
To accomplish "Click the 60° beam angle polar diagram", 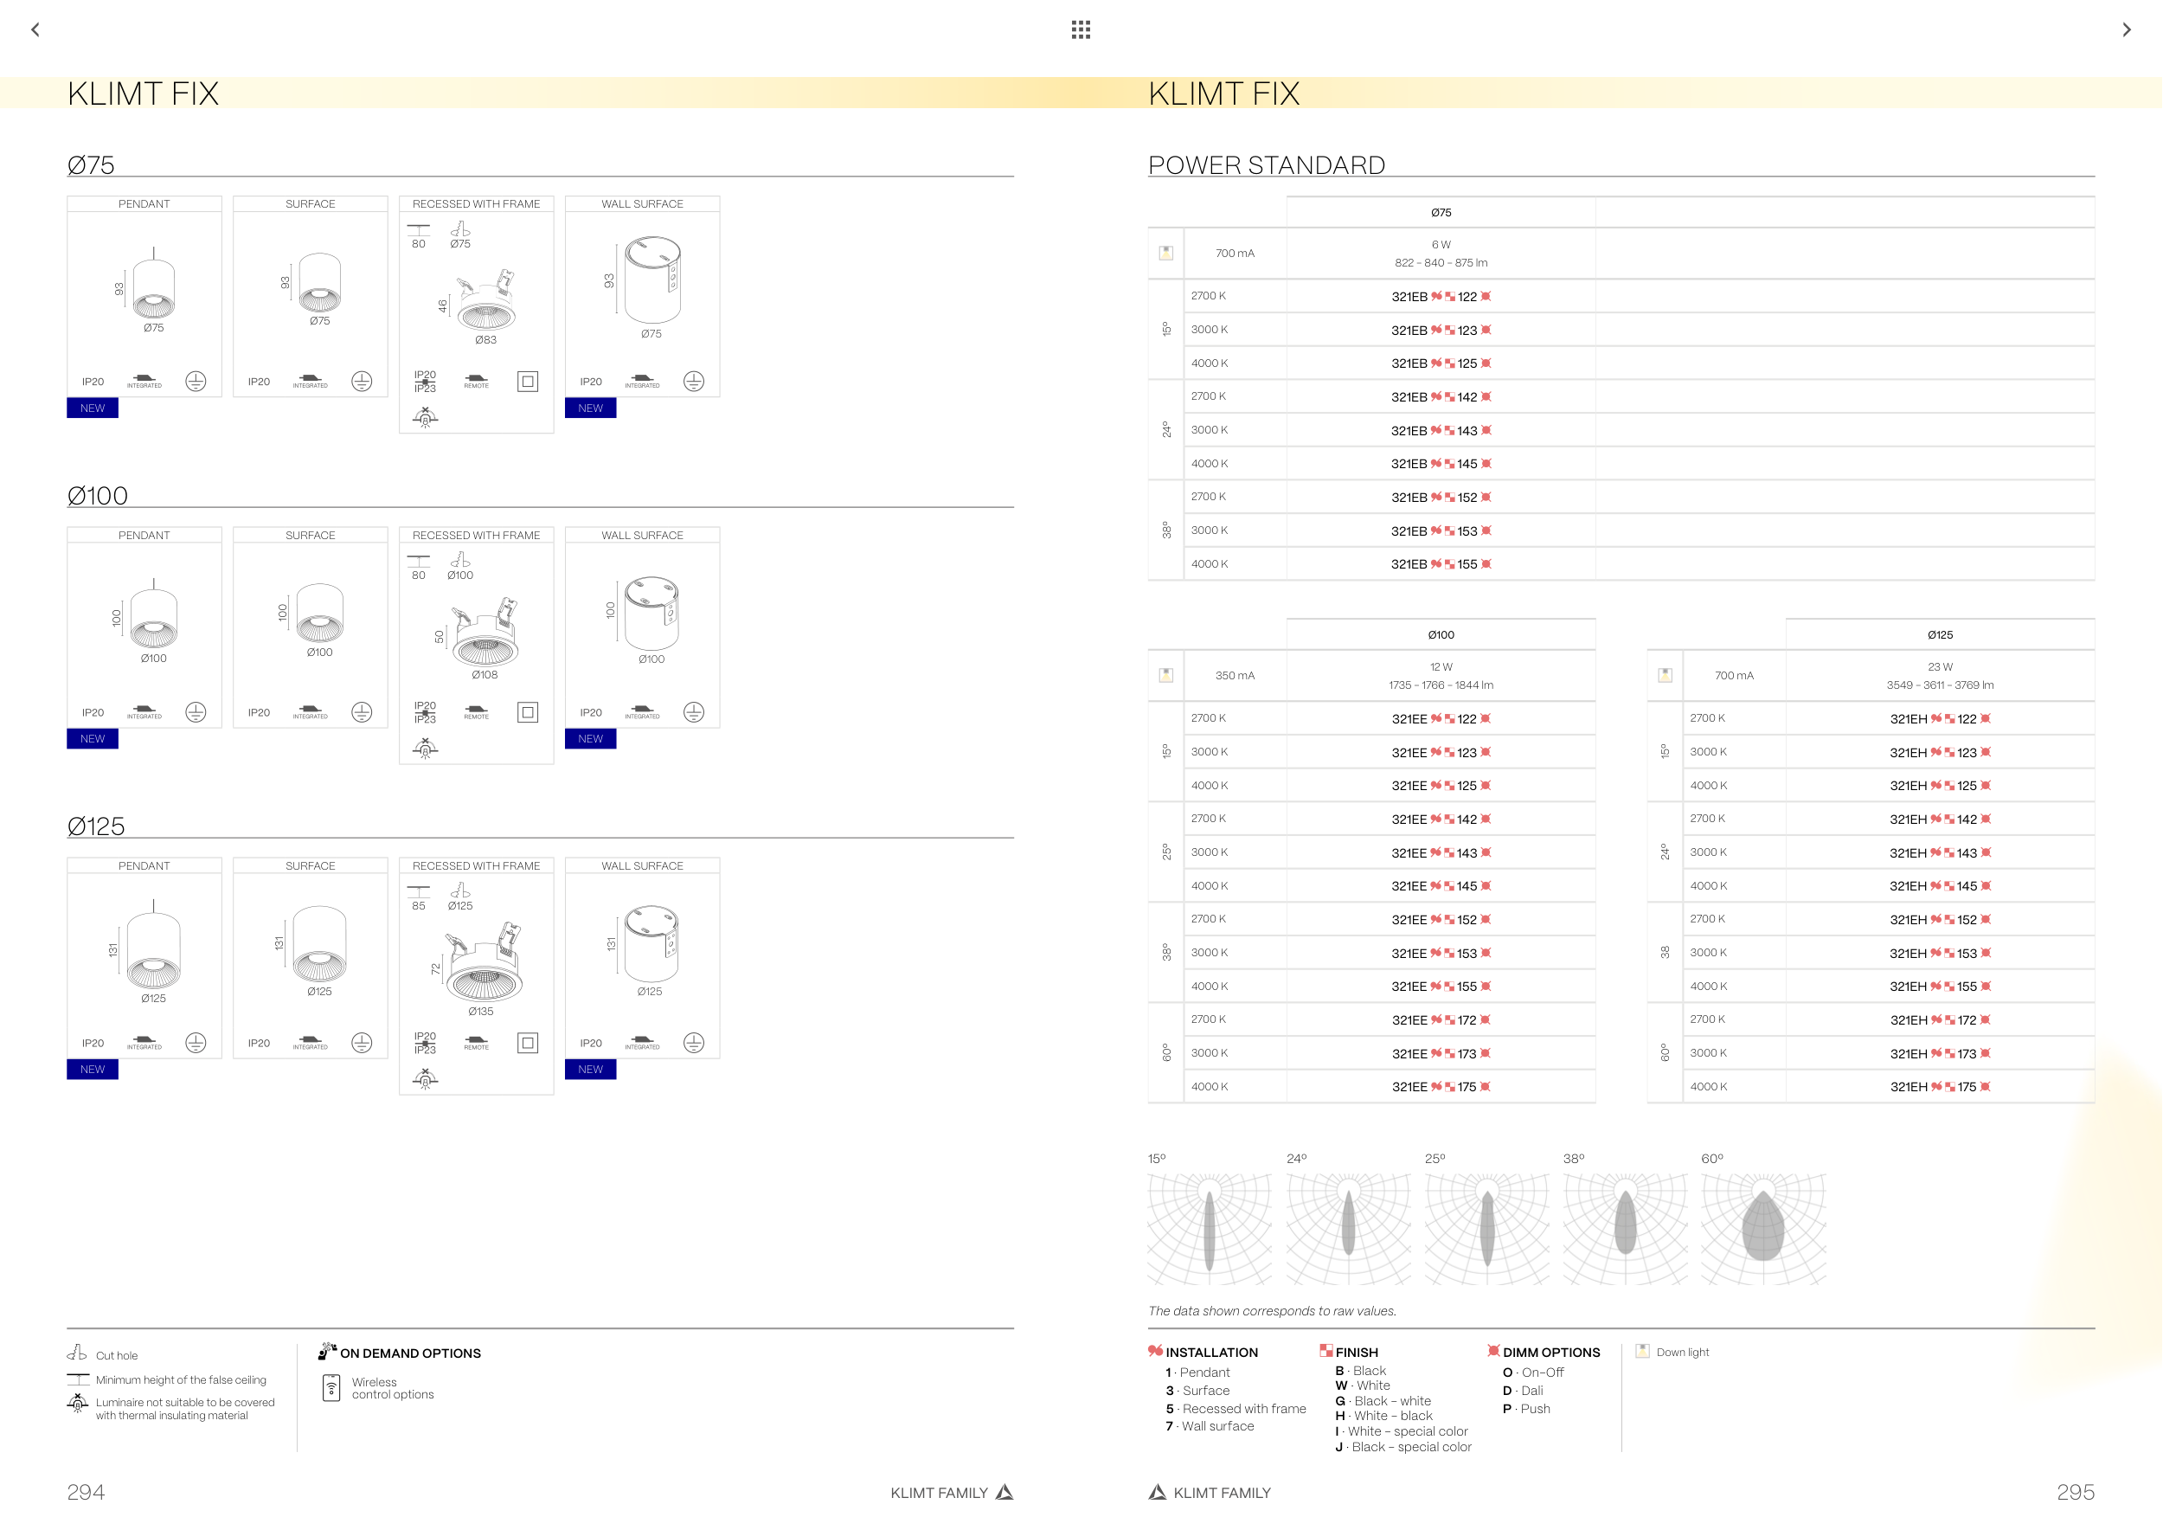I will click(1762, 1228).
